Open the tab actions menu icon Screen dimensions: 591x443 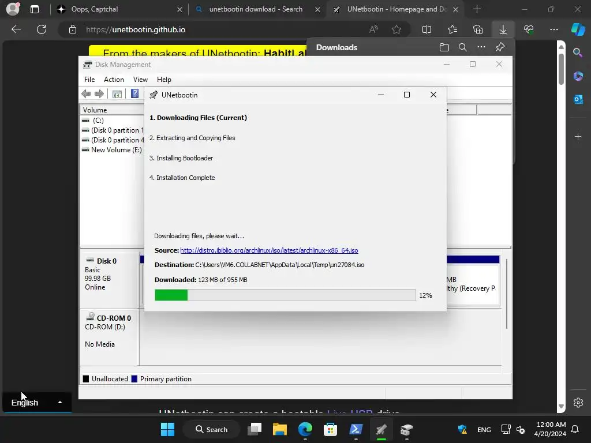pos(35,9)
